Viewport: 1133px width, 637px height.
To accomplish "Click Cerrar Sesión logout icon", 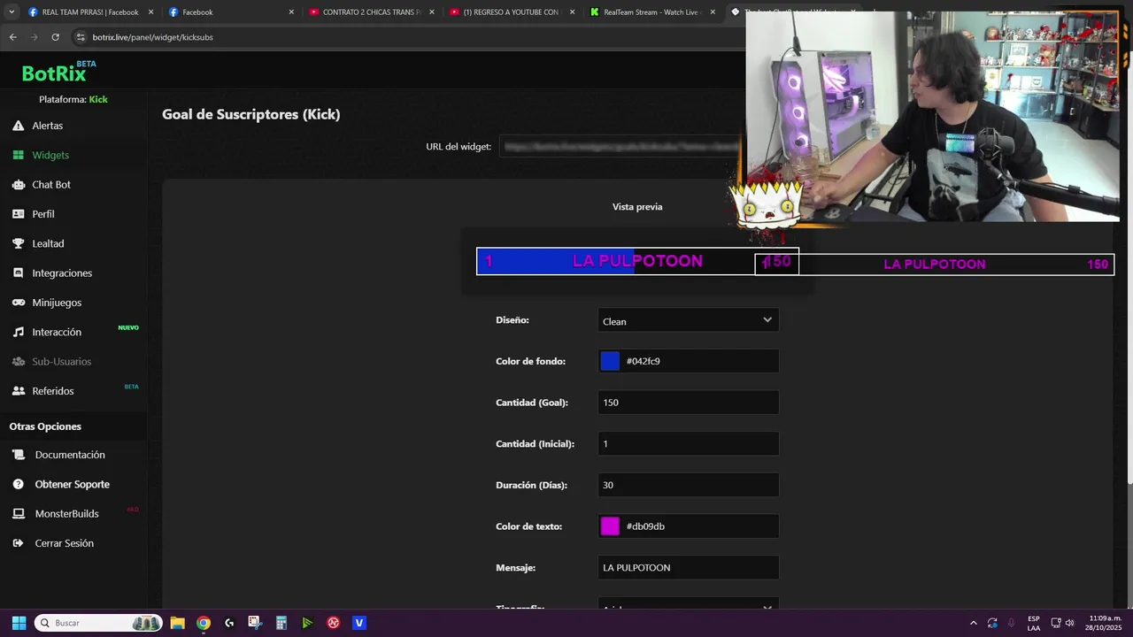I will [x=18, y=543].
